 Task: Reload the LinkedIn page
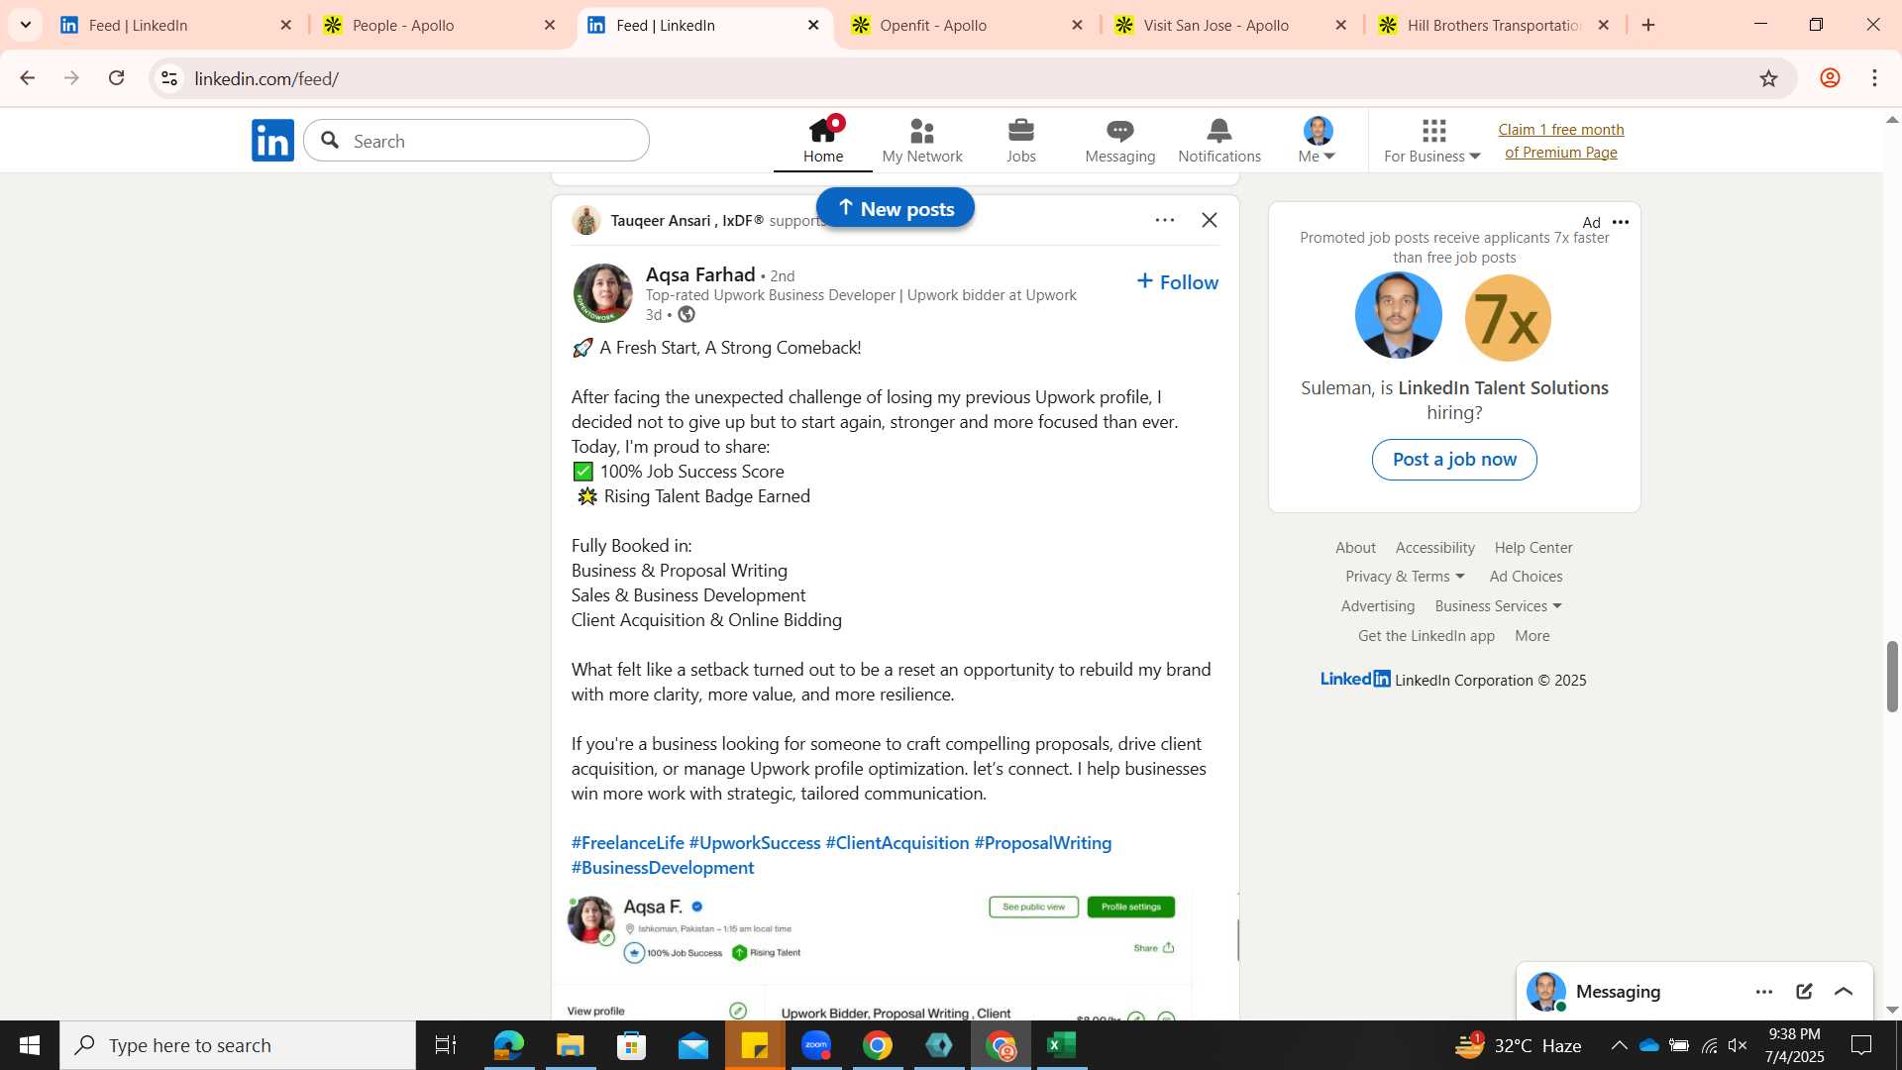click(117, 78)
